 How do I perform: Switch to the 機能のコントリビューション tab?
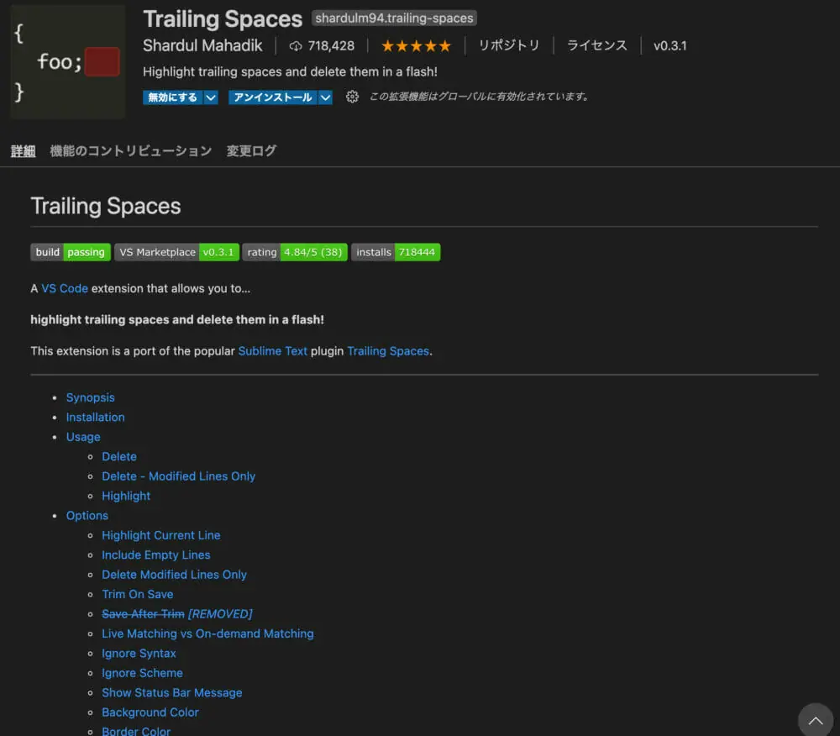pos(130,151)
